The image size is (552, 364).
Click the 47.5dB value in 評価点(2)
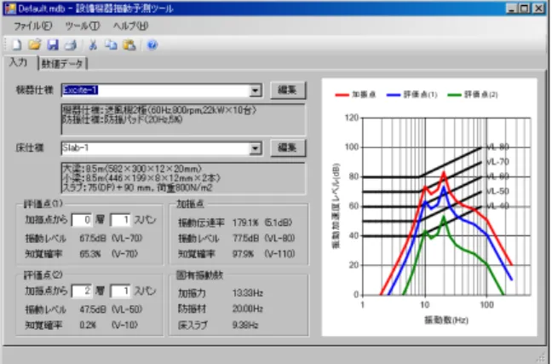(93, 309)
